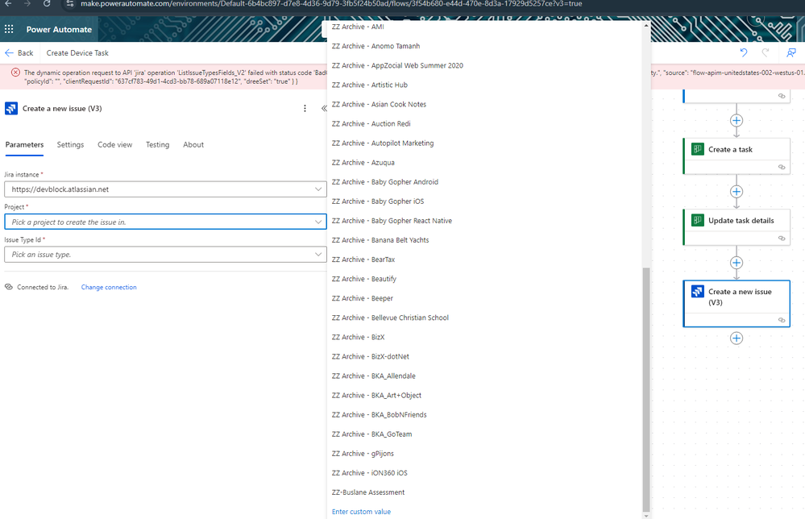Collapse the panel with double chevron

[x=323, y=108]
